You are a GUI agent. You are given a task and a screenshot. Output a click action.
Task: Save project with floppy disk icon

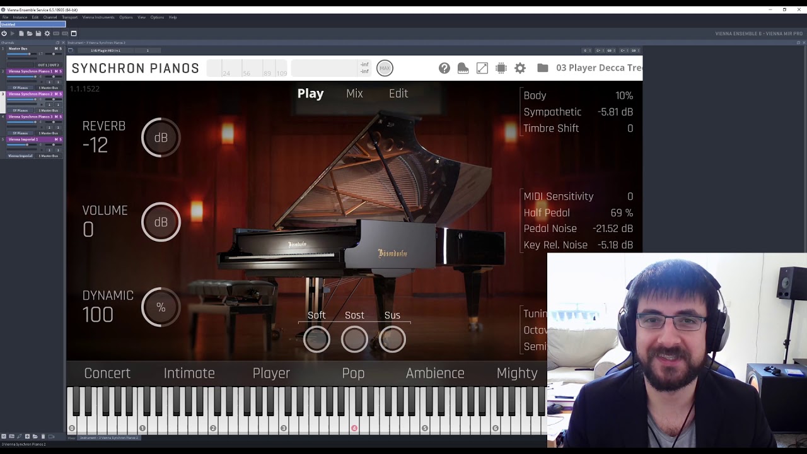38,33
